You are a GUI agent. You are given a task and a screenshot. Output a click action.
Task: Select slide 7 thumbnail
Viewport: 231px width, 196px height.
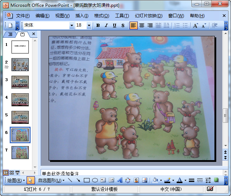coord(20,153)
